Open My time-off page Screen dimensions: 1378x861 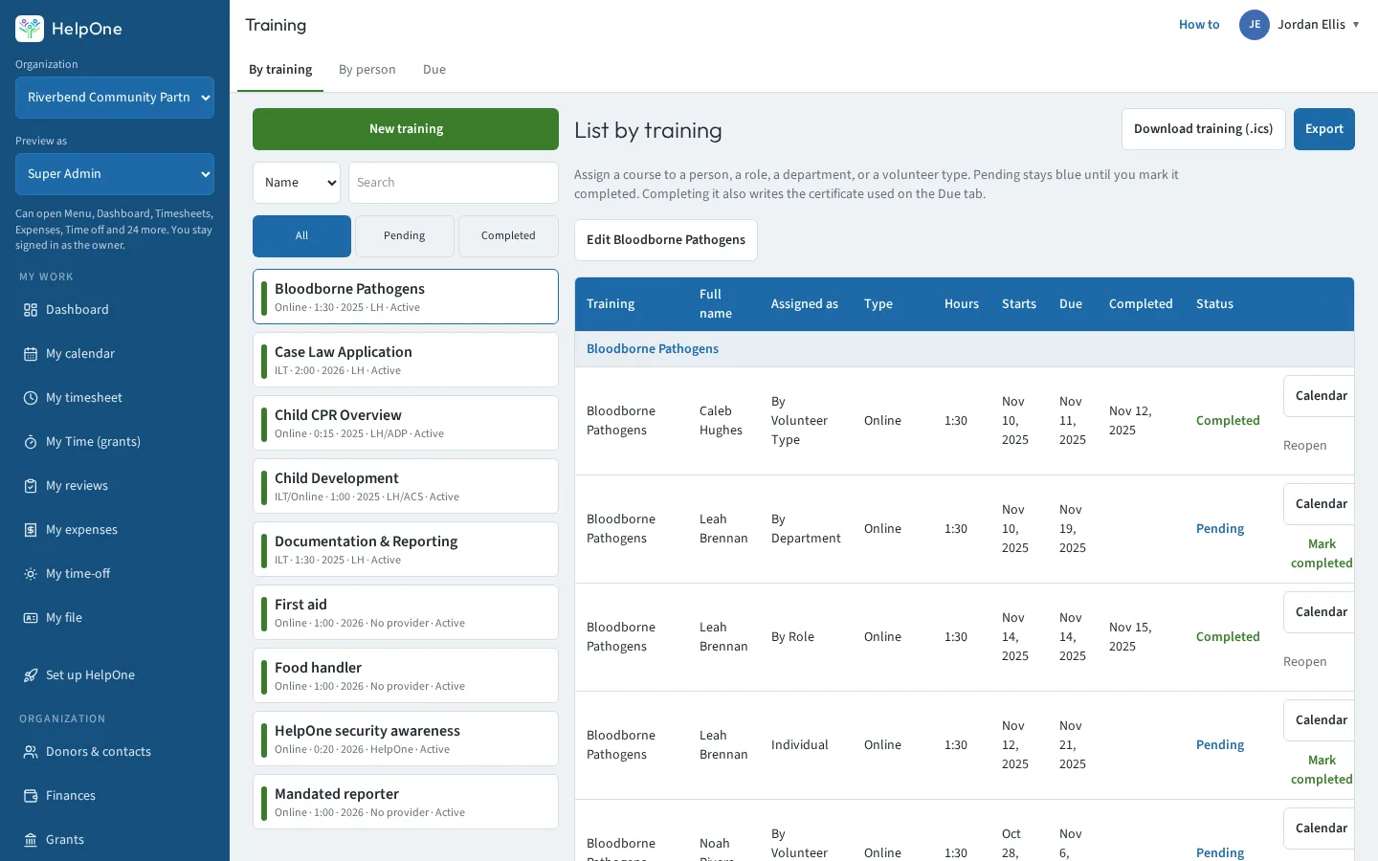[115, 574]
